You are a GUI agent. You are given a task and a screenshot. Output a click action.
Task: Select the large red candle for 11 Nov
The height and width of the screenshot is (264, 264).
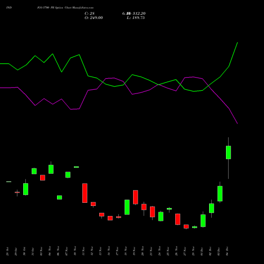tap(85, 193)
